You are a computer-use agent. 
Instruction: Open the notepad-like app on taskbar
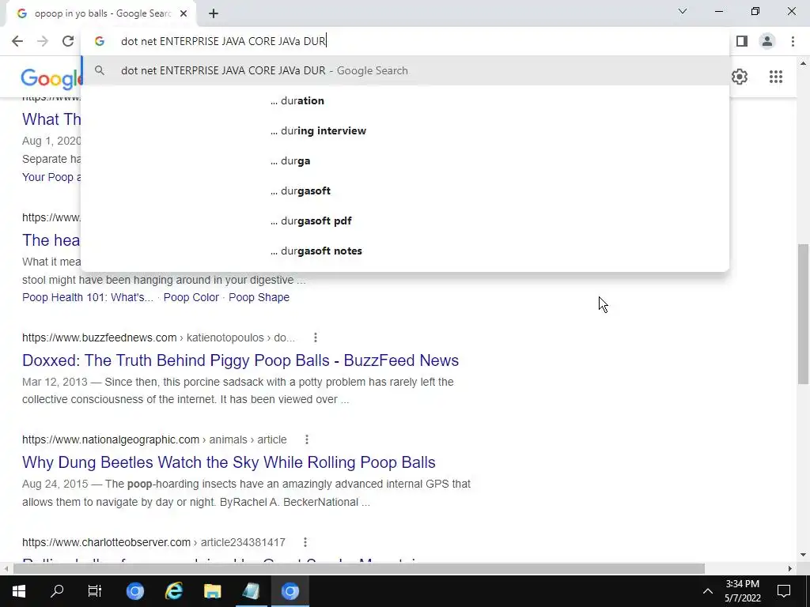(251, 591)
